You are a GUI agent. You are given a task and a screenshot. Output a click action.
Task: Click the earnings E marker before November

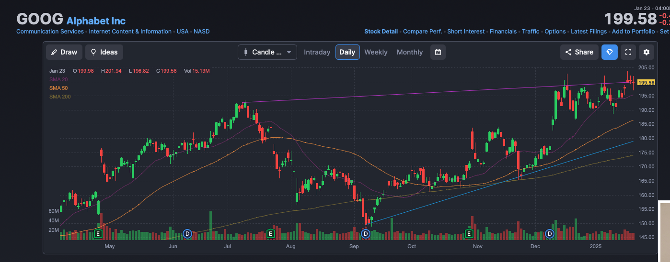[469, 233]
